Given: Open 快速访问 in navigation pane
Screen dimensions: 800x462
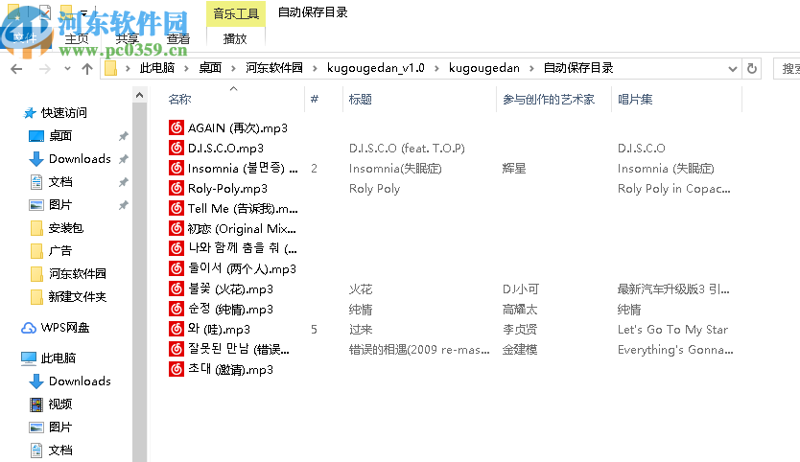Looking at the screenshot, I should 63,113.
